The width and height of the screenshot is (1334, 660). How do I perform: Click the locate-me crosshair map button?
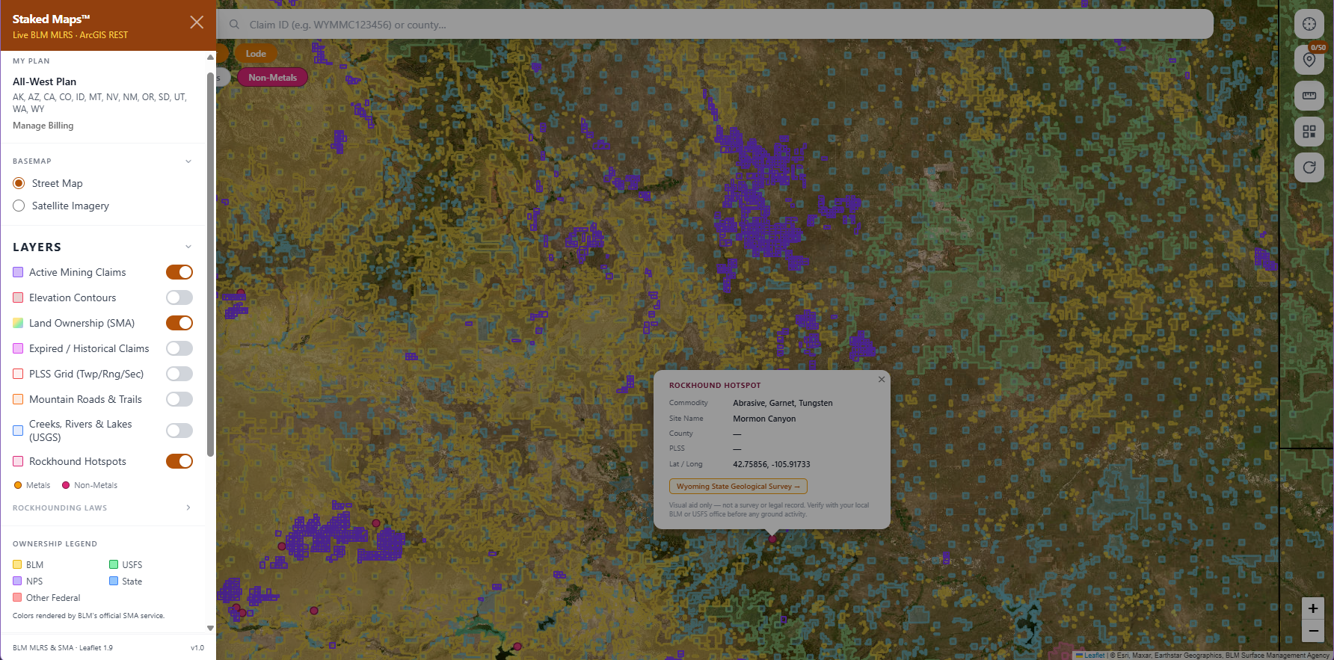(1309, 24)
